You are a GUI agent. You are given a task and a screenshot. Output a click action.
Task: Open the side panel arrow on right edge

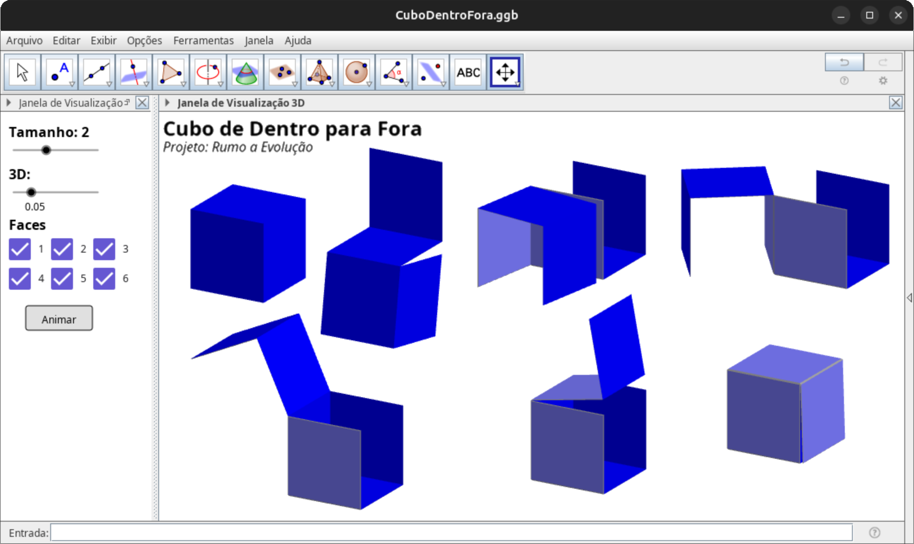coord(909,298)
